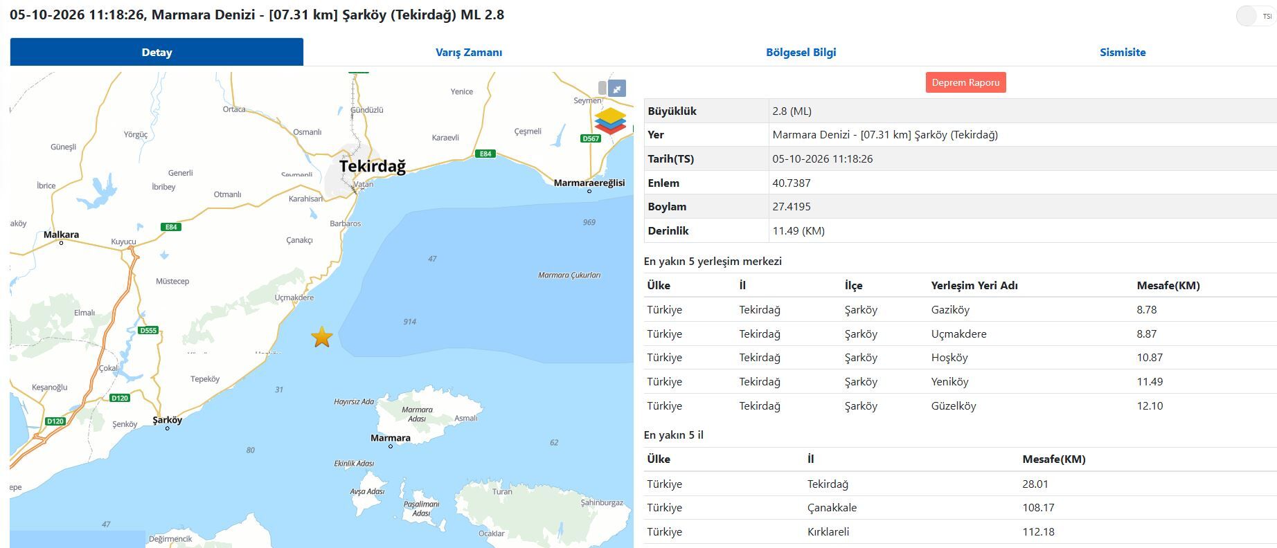Click the Çanakkale province row
The width and height of the screenshot is (1277, 548).
pyautogui.click(x=960, y=507)
